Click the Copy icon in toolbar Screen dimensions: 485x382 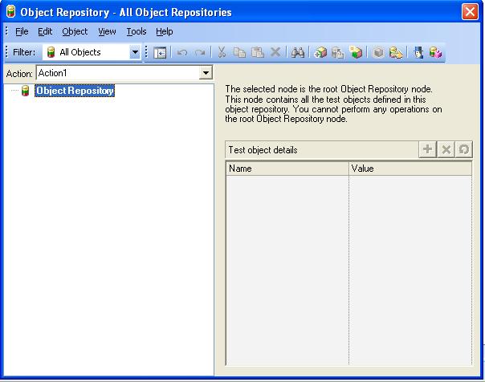point(239,52)
